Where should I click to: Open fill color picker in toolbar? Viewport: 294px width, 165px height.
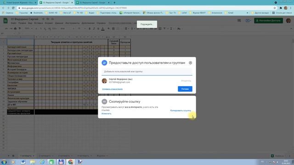(108, 28)
